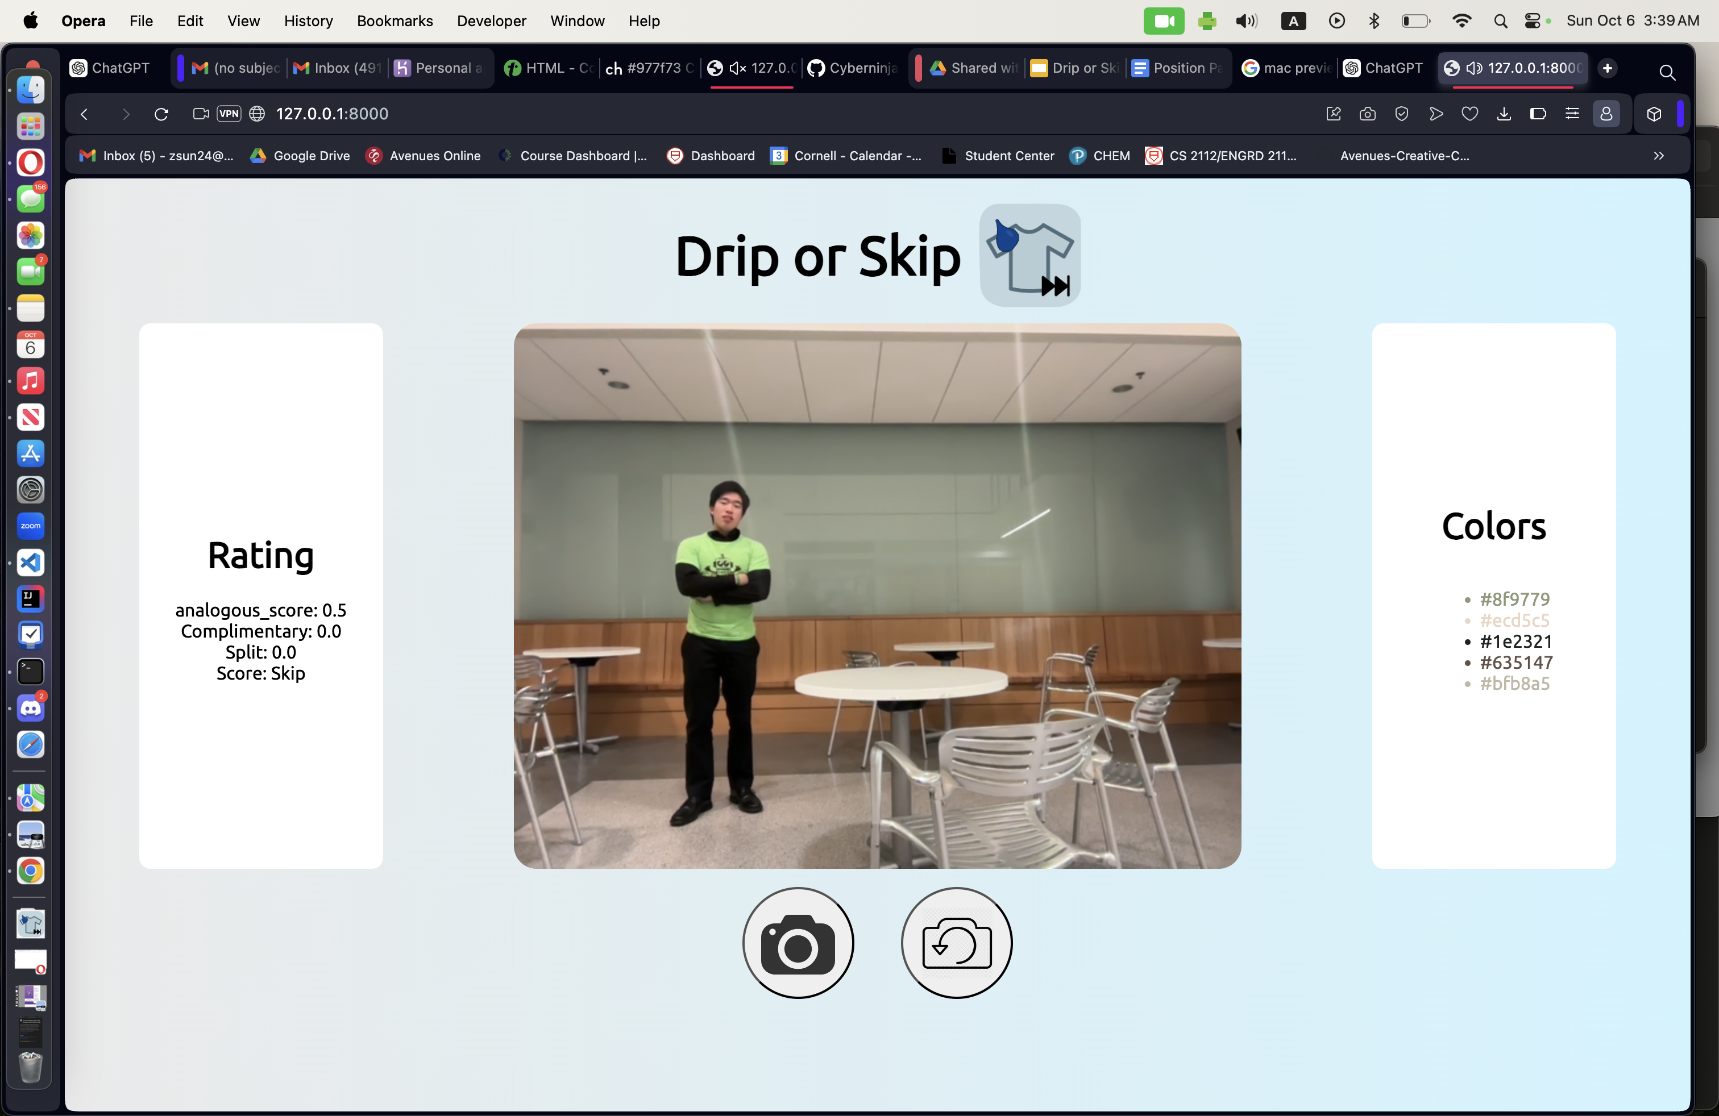Click the #8f9779 color entry

point(1514,599)
